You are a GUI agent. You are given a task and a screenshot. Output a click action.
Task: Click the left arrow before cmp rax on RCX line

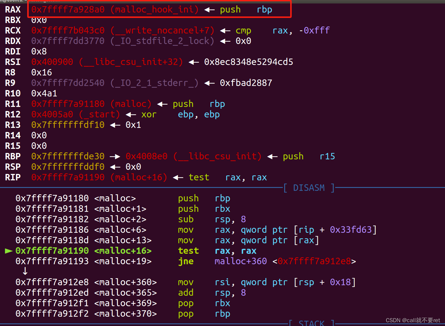point(225,30)
